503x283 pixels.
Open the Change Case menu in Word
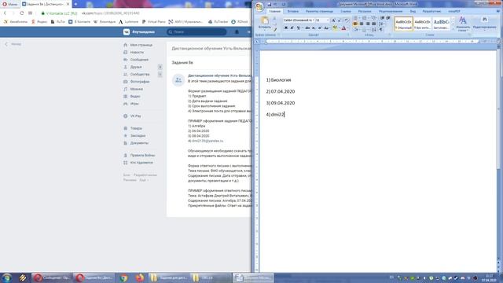(x=326, y=28)
